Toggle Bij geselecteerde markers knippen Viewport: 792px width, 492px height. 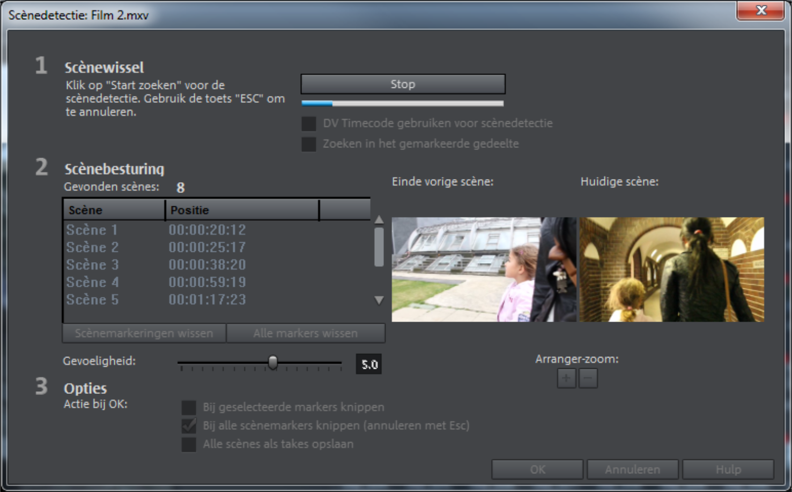[x=189, y=407]
